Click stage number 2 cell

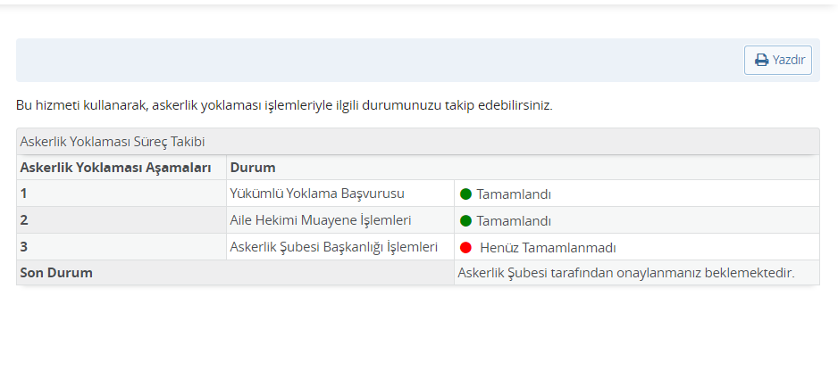[122, 220]
